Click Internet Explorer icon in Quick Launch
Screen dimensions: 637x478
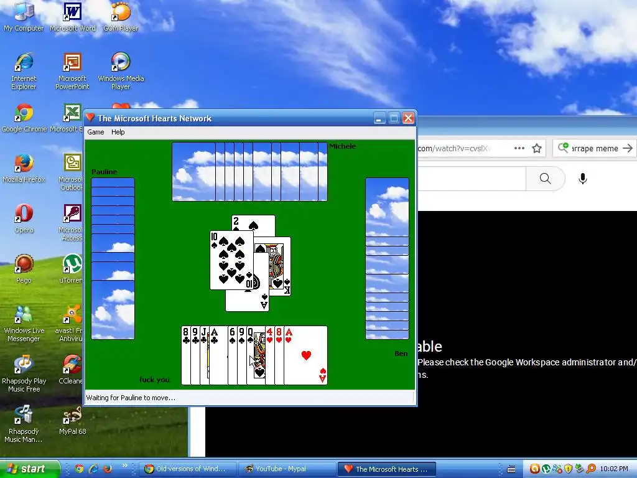93,469
